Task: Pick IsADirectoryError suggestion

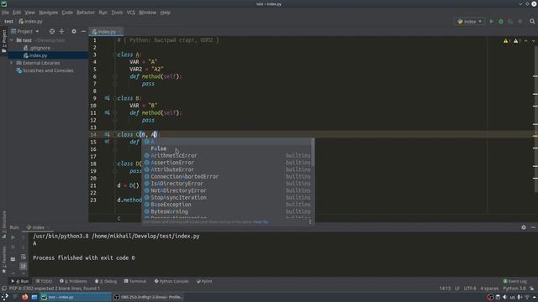Action: tap(228, 184)
